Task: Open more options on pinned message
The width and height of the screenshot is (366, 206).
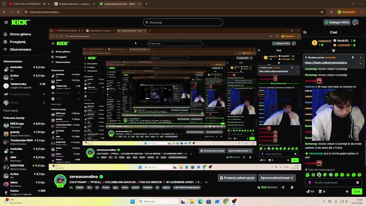Action: coord(360,58)
